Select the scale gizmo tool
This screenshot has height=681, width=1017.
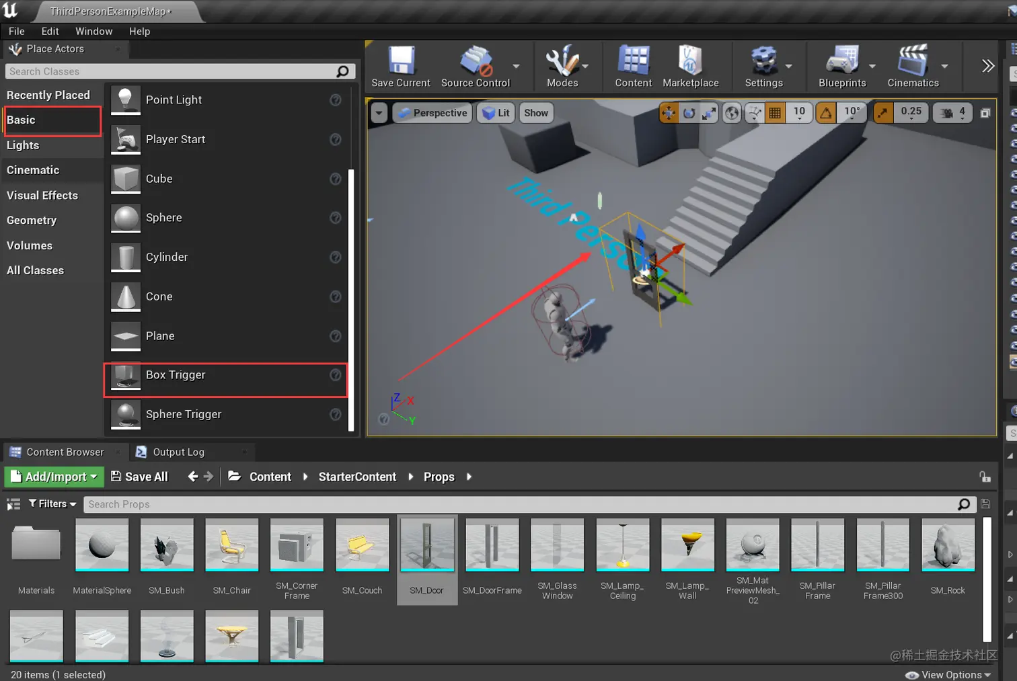point(709,113)
